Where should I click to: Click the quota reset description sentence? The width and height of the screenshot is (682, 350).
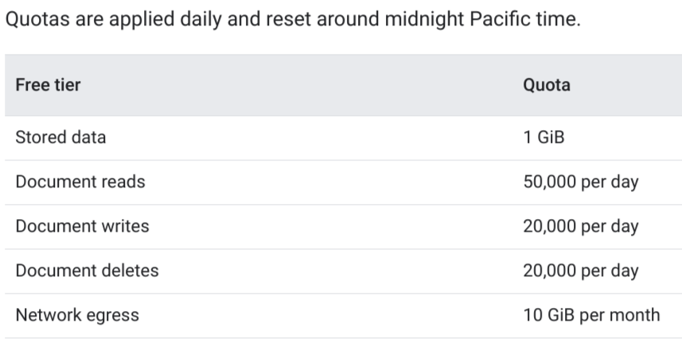pos(293,19)
